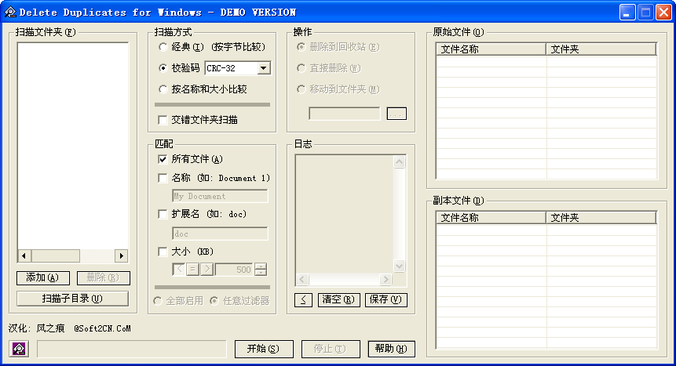Uncheck the 所有文件 checkbox
The height and width of the screenshot is (366, 676).
(x=163, y=159)
